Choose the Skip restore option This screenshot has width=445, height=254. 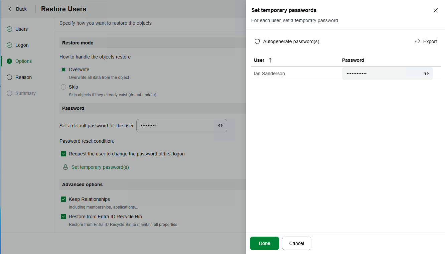coord(63,87)
